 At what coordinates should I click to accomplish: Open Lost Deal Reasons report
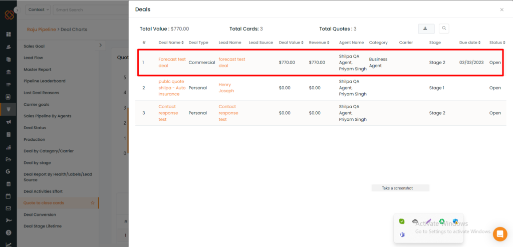tap(41, 93)
